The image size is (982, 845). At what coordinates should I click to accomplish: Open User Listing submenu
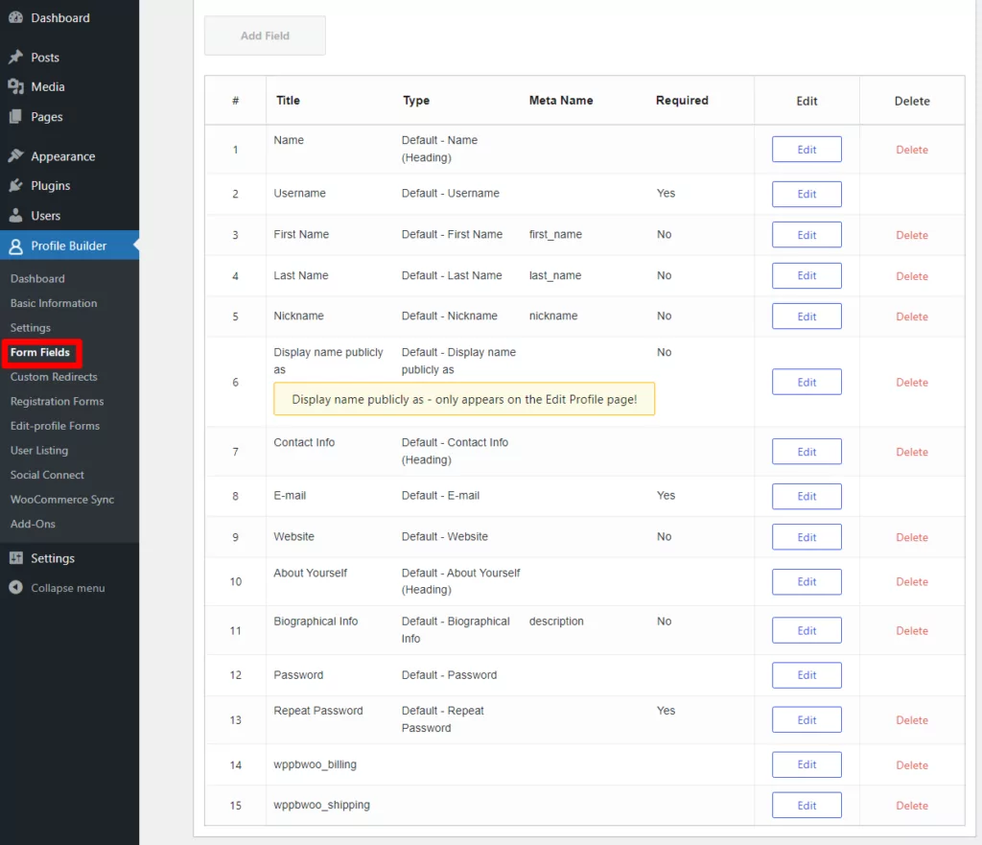[x=39, y=451]
